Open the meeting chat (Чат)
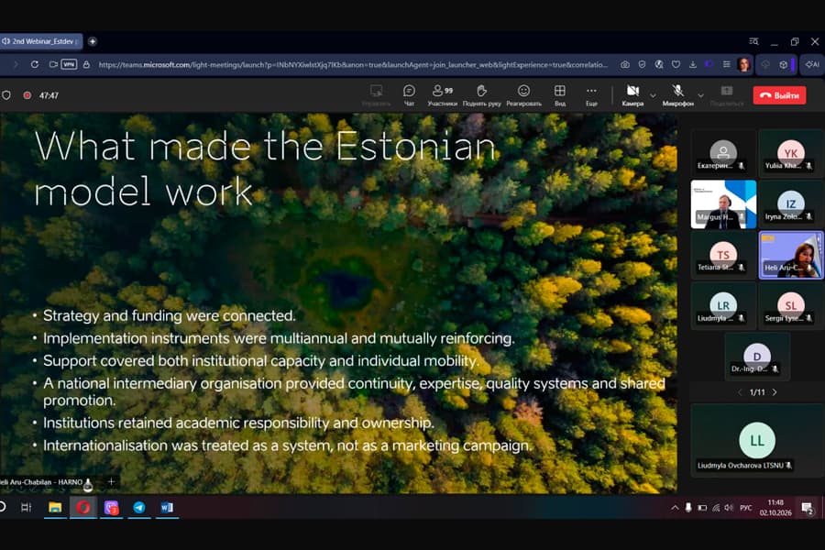 point(409,95)
